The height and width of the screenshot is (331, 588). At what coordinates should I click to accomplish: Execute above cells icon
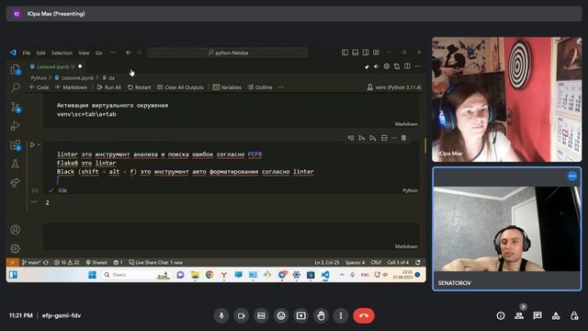361,138
